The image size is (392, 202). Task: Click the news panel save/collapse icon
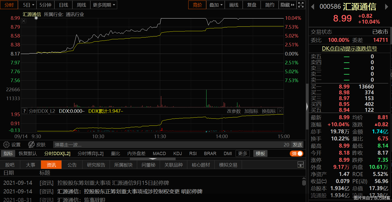click(300, 164)
